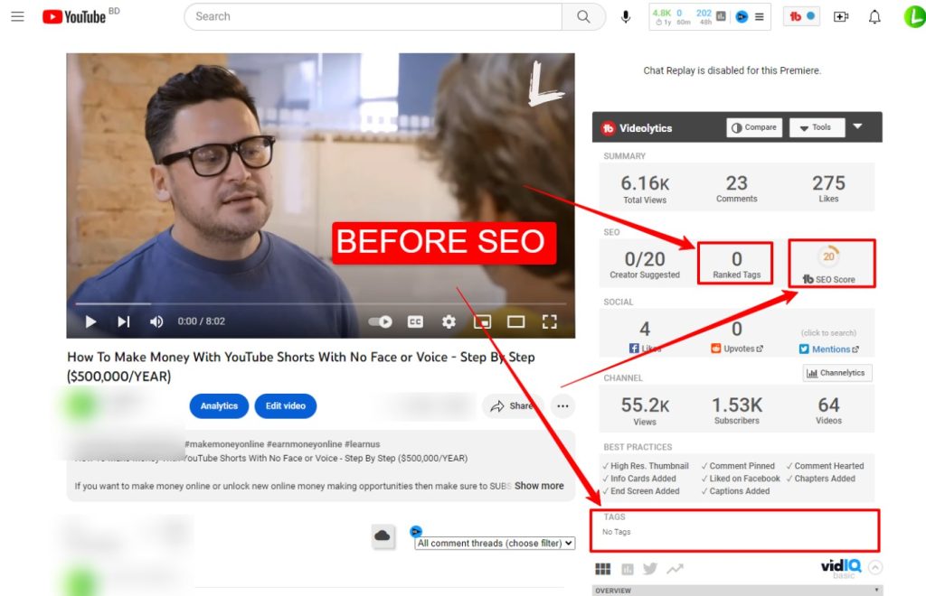Select the vidIQ grid view icon
The width and height of the screenshot is (926, 596).
click(x=602, y=569)
